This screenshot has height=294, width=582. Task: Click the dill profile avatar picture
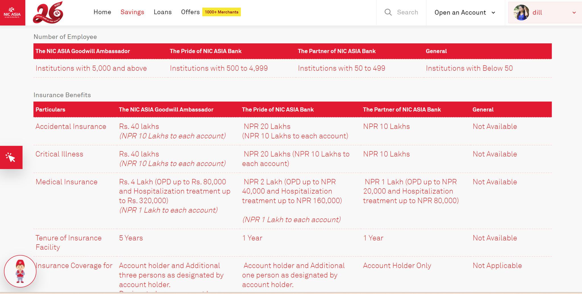coord(521,12)
